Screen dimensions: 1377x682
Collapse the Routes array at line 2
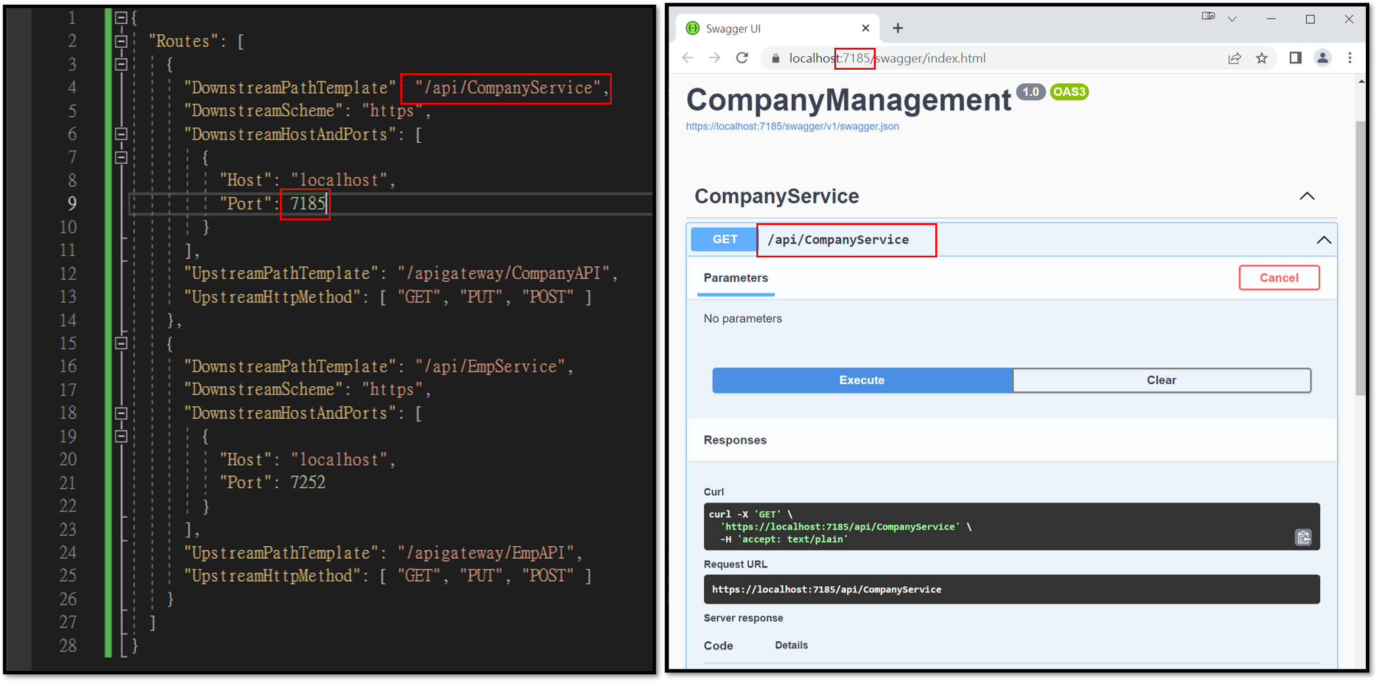tap(121, 41)
